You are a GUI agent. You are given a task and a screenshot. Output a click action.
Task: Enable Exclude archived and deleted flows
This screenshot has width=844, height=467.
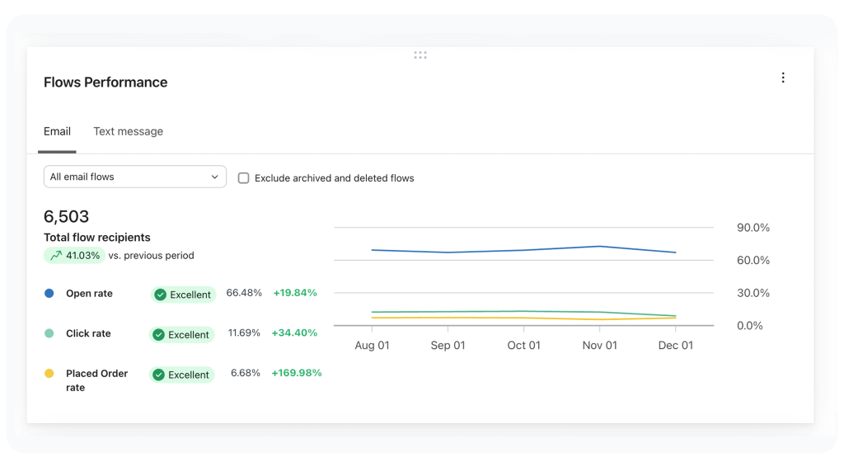click(x=244, y=177)
